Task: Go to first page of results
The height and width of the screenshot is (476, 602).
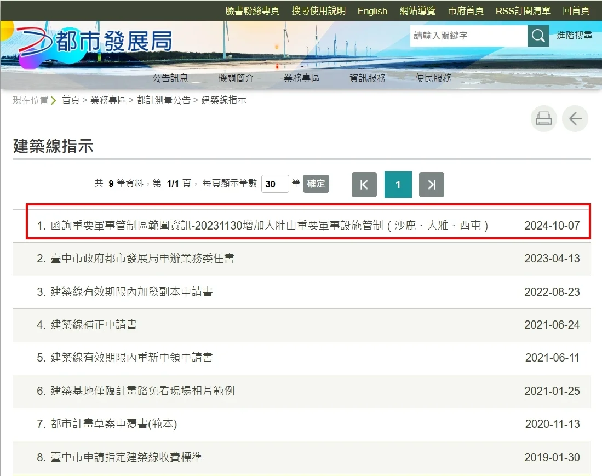Action: click(364, 185)
